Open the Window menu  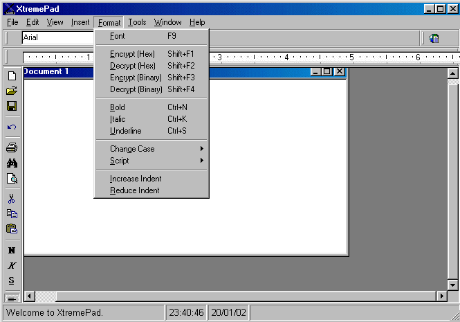(168, 22)
